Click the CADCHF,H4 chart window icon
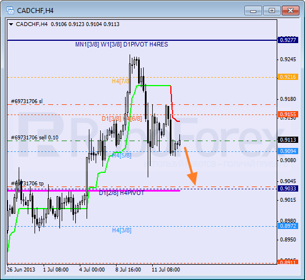 pos(10,10)
